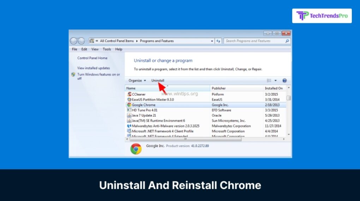Screen dimensions: 360x201
Task: Expand the breadcrumb chevron after All Control Panel Items
Action: click(137, 41)
